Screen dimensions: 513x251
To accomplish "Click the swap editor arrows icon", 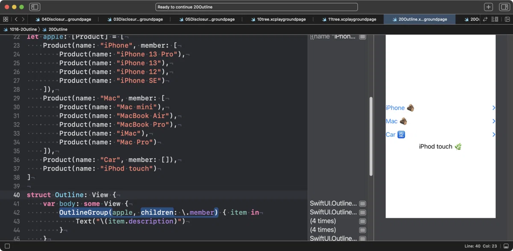I will click(485, 19).
